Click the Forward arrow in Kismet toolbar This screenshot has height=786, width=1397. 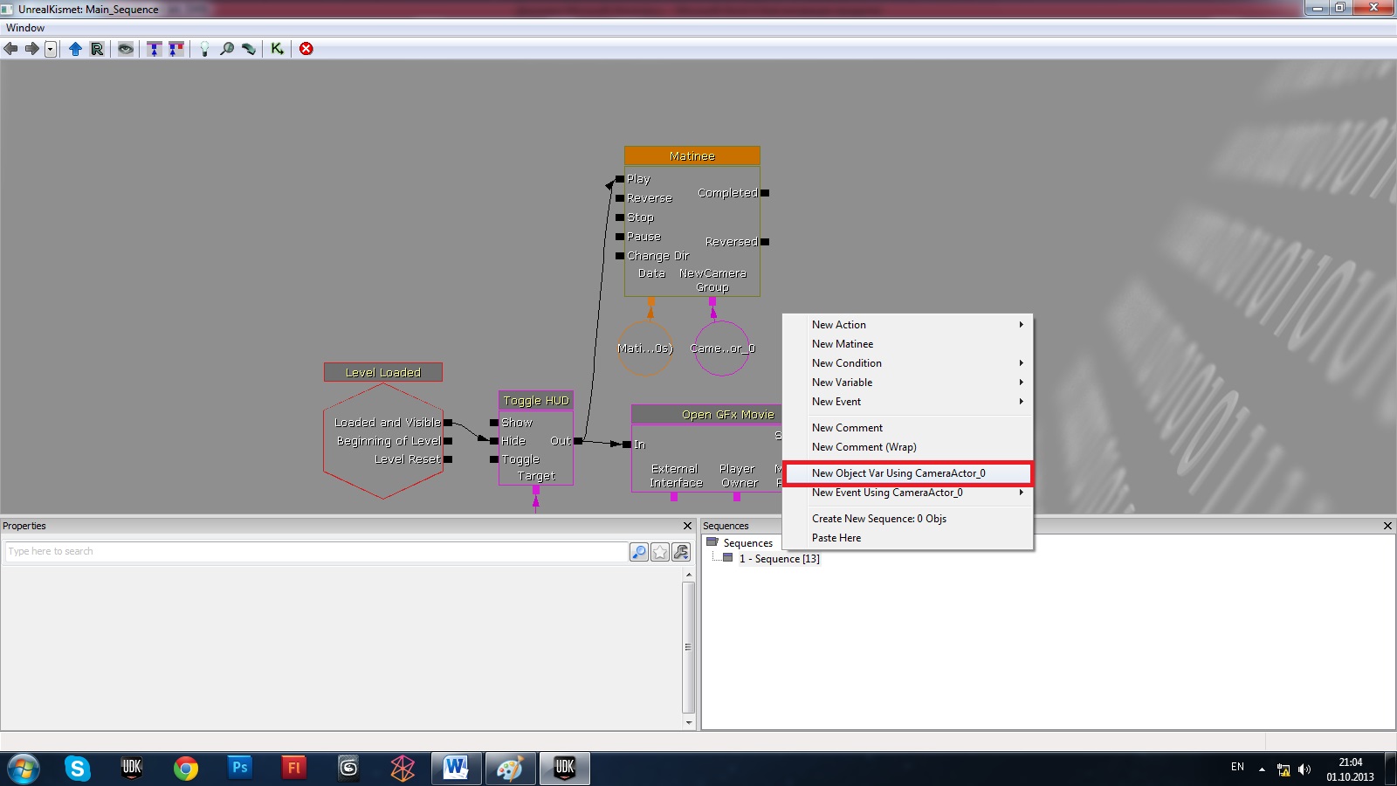coord(31,49)
